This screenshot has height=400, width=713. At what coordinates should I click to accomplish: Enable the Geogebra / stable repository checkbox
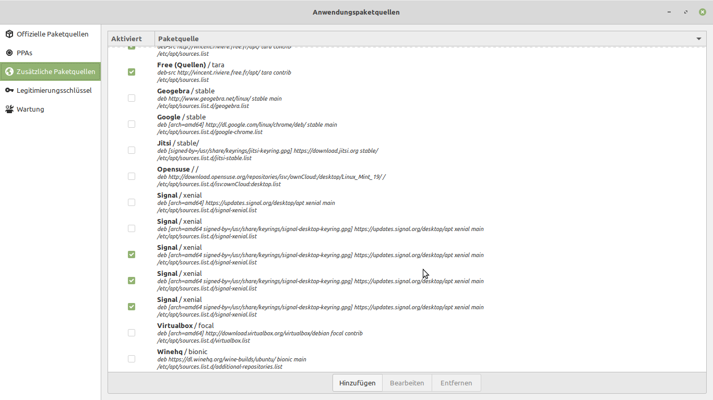tap(132, 98)
